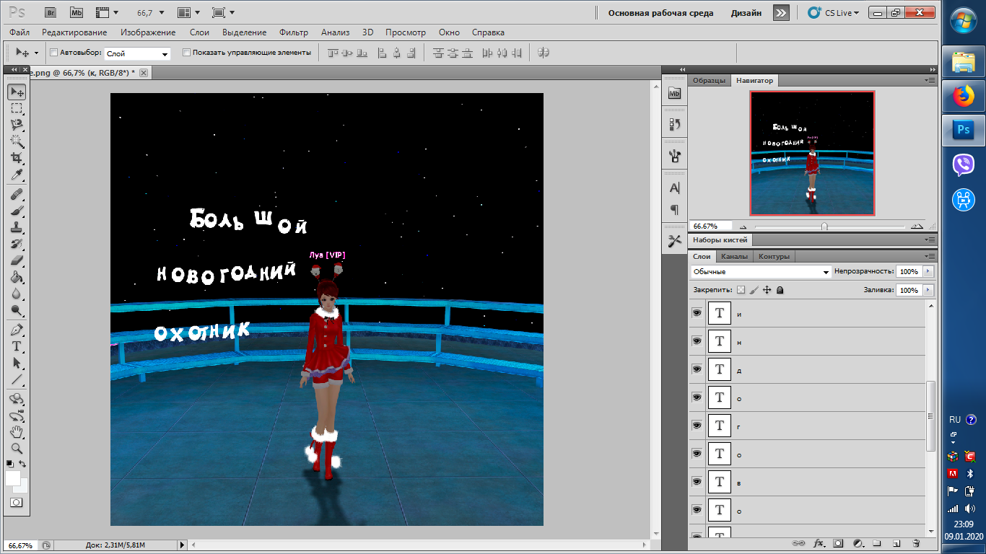Screen dimensions: 986x554
Task: Select the Hand tool
Action: (17, 432)
